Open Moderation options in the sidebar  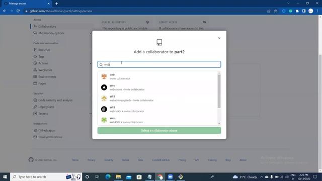click(x=51, y=33)
